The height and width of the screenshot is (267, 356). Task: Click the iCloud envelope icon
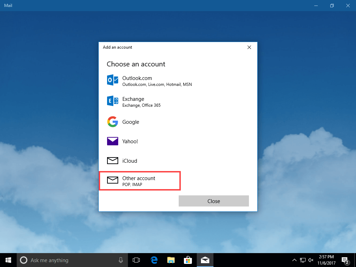(x=113, y=161)
